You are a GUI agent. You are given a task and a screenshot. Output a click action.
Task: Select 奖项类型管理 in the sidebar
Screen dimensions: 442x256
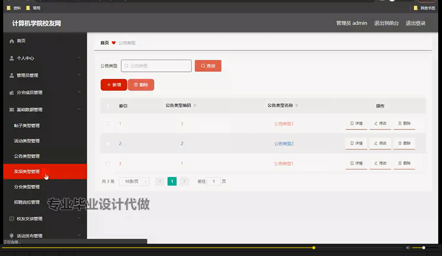click(x=27, y=171)
